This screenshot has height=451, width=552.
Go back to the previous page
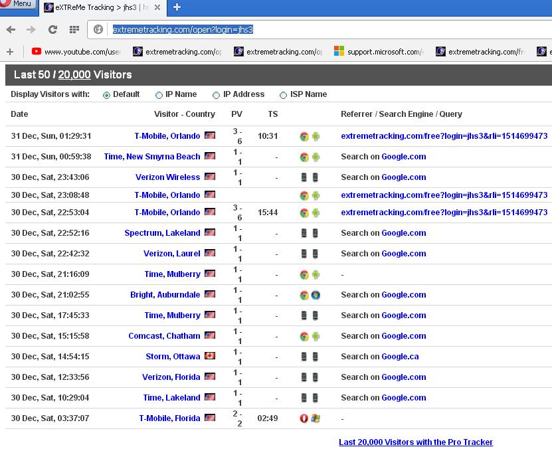click(11, 30)
